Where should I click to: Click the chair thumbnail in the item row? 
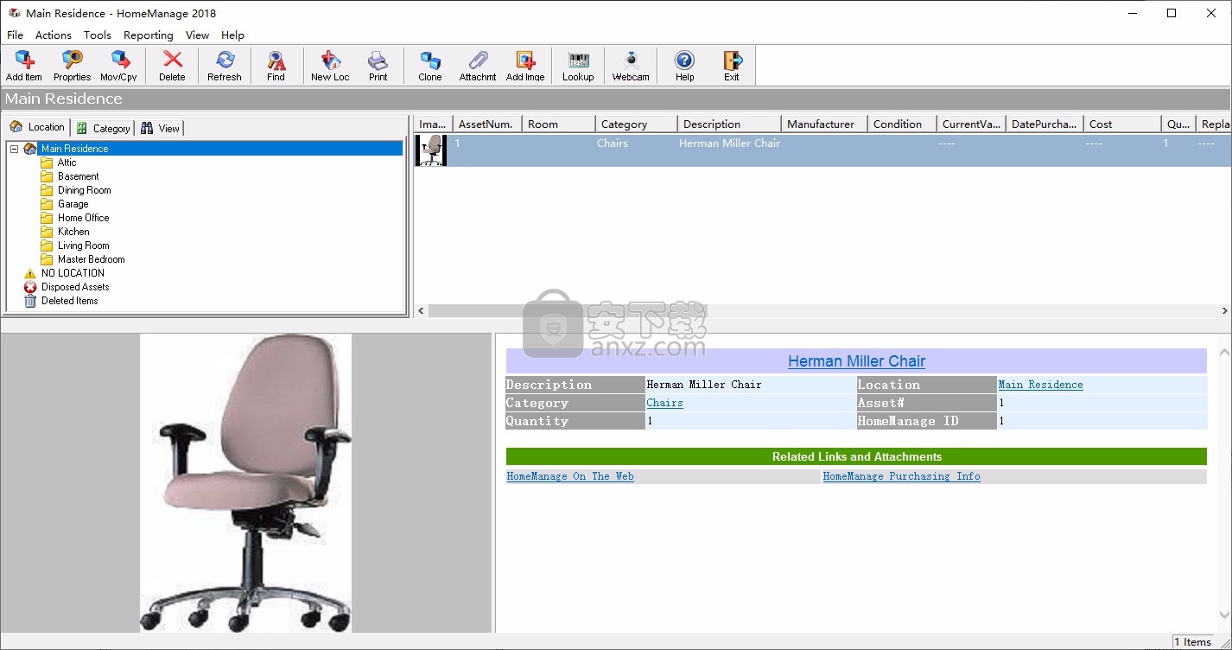431,150
